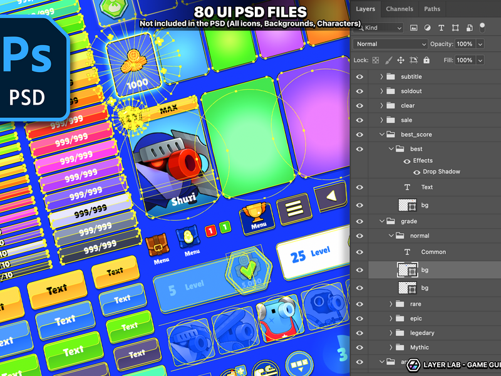Hide the soldout group
The image size is (501, 376).
(x=359, y=91)
